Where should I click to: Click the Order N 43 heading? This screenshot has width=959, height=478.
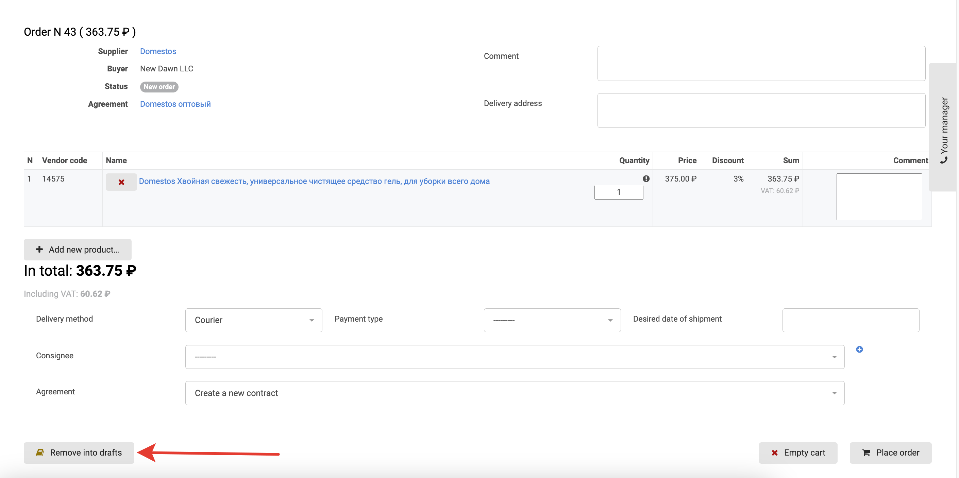click(80, 32)
